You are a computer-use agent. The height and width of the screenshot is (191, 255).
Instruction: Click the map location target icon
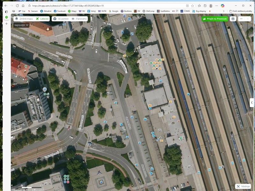pos(233,19)
